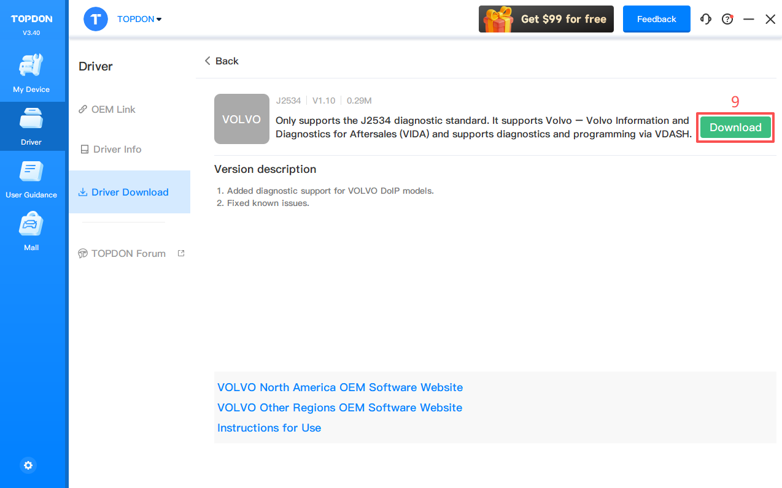Select Driver Download tab
Image resolution: width=782 pixels, height=488 pixels.
point(130,192)
